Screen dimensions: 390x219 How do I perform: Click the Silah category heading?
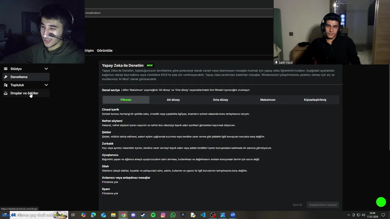[105, 166]
